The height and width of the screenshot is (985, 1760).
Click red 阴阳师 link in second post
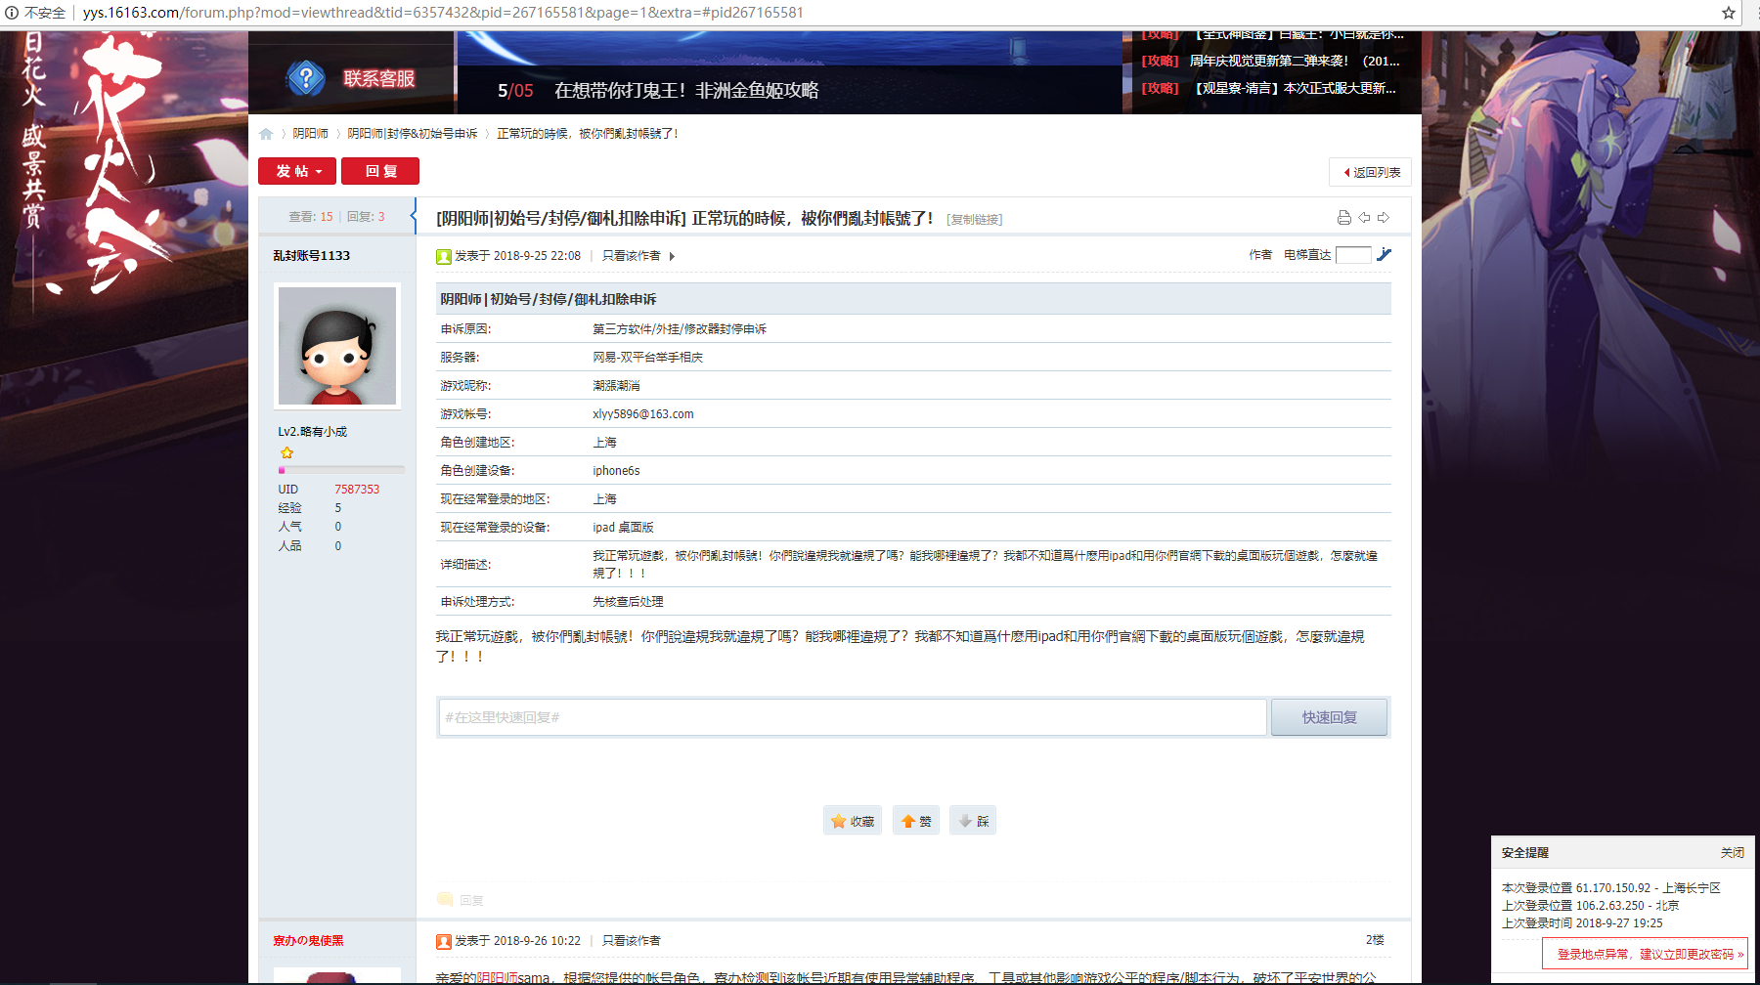(x=498, y=977)
